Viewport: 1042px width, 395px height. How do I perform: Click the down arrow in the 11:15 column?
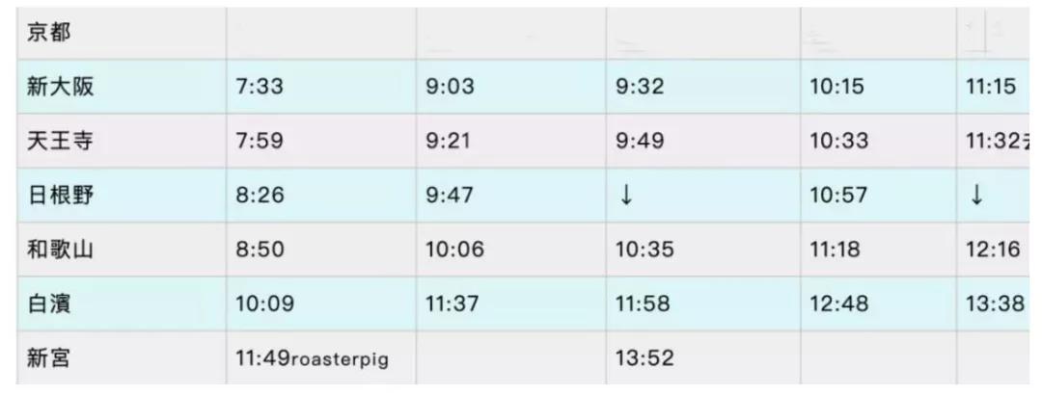pyautogui.click(x=975, y=196)
